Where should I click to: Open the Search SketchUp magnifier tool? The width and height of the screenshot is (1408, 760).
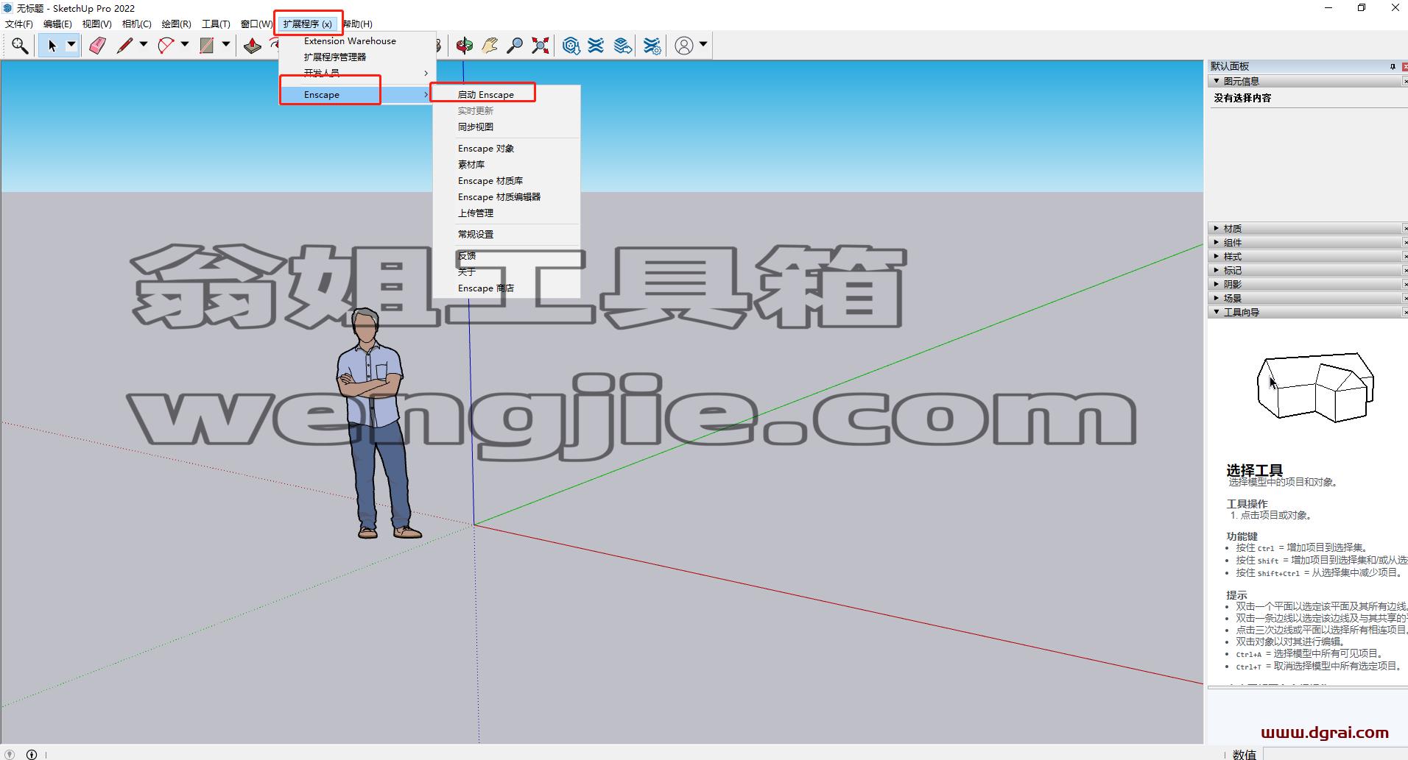[20, 46]
